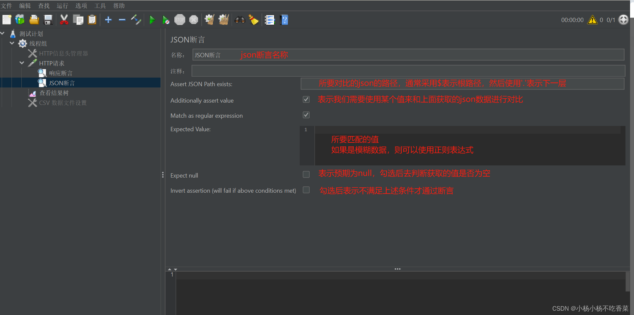Screen dimensions: 634x315
Task: Toggle Additionally assert value checkbox
Action: click(x=306, y=99)
